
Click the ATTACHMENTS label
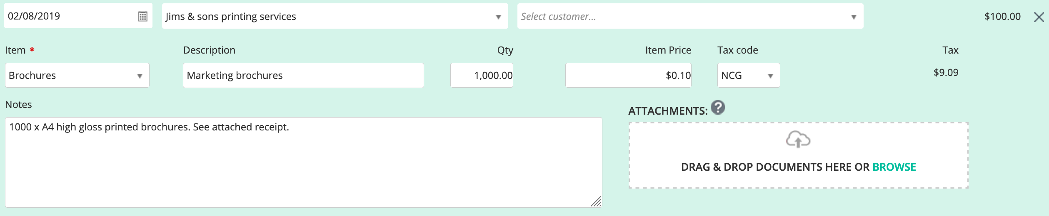(x=668, y=111)
